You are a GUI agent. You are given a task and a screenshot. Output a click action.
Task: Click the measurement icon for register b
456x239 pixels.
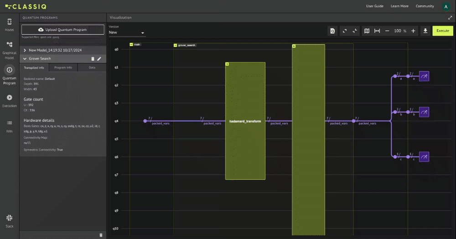click(424, 112)
